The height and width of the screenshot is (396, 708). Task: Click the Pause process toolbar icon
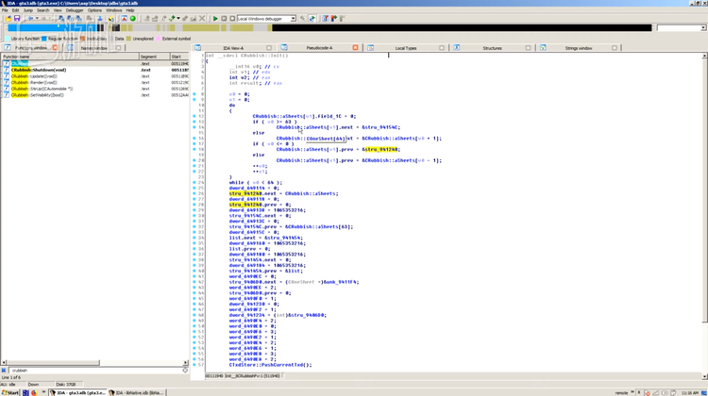coord(224,18)
